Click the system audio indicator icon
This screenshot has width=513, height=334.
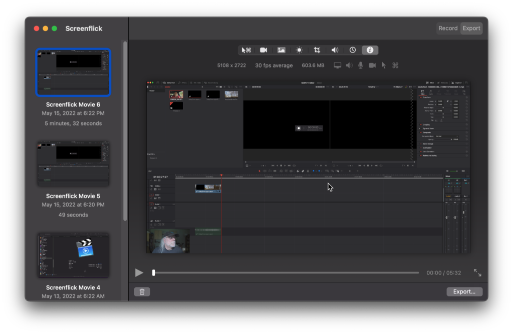point(349,65)
